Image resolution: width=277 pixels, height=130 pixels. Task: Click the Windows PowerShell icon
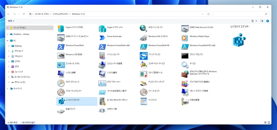tap(61, 47)
